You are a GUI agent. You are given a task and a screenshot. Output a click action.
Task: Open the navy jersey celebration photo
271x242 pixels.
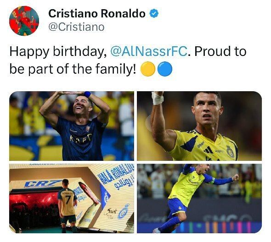click(72, 126)
